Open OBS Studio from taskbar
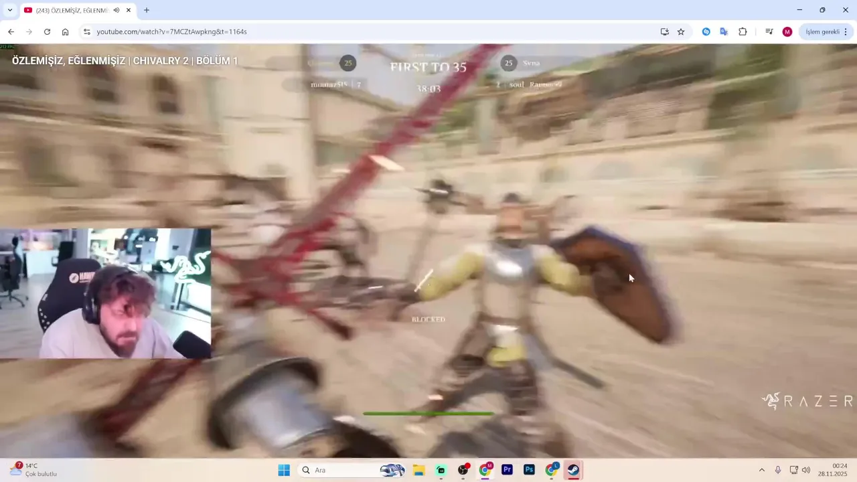Viewport: 857px width, 482px height. [463, 470]
